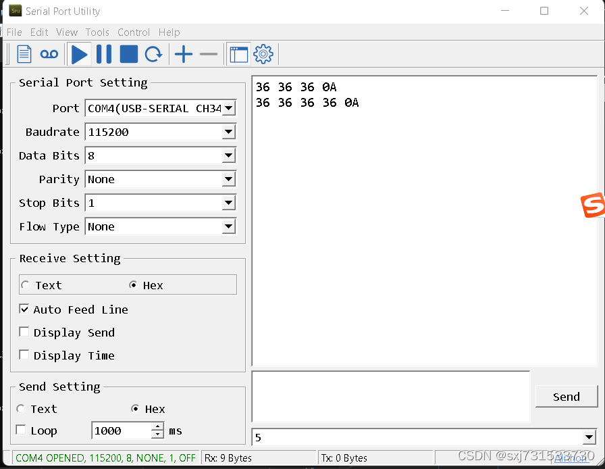Viewport: 605px width, 469px height.
Task: Click inside the received data display area
Action: (x=425, y=221)
